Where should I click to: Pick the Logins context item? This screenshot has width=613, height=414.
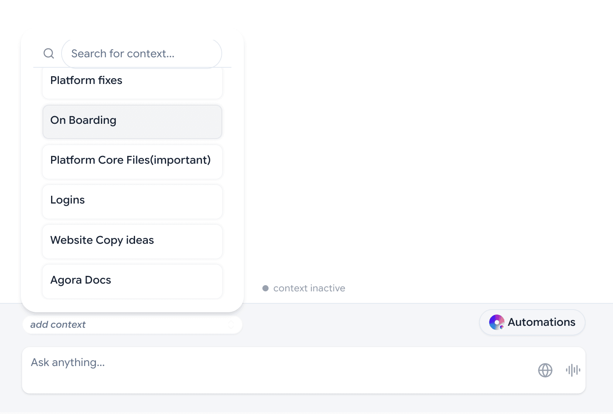tap(132, 201)
